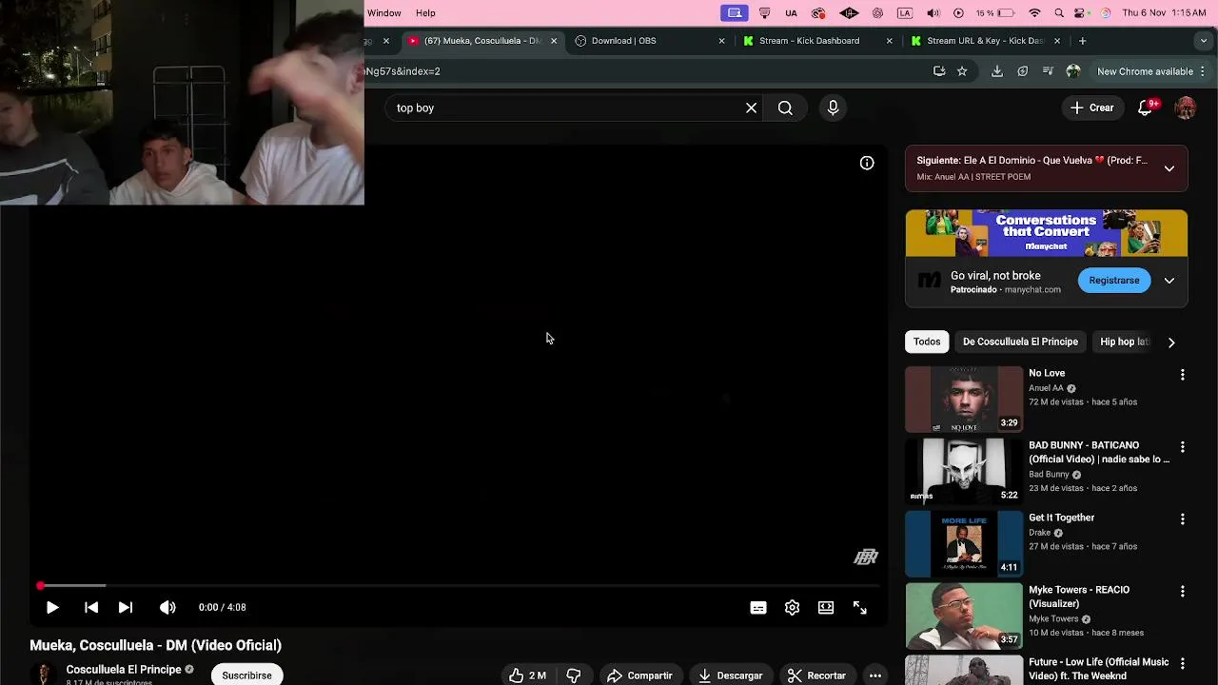This screenshot has width=1218, height=685.
Task: Click Registrarse on the Manychat ad
Action: click(1114, 281)
